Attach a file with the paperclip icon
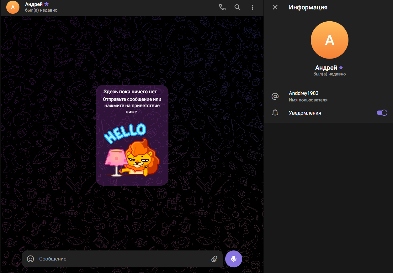Viewport: 393px width, 273px height. pos(214,259)
